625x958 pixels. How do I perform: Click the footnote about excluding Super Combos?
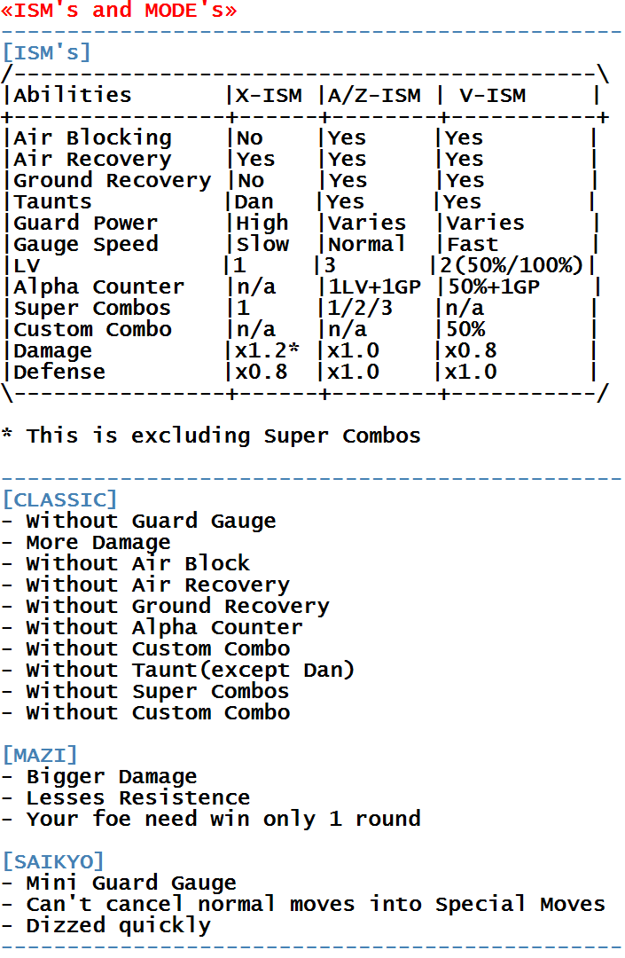(x=211, y=436)
